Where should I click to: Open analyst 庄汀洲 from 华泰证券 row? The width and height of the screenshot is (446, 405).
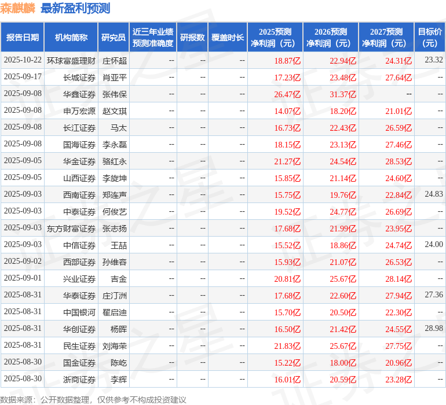coord(115,296)
